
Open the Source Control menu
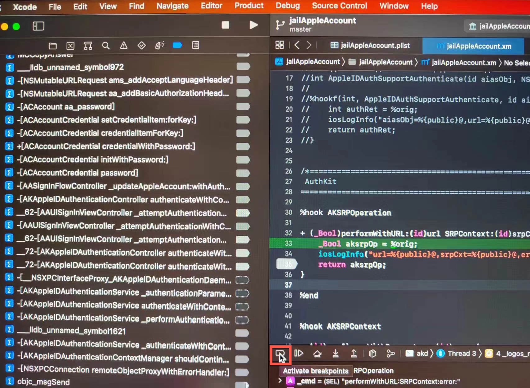tap(339, 6)
